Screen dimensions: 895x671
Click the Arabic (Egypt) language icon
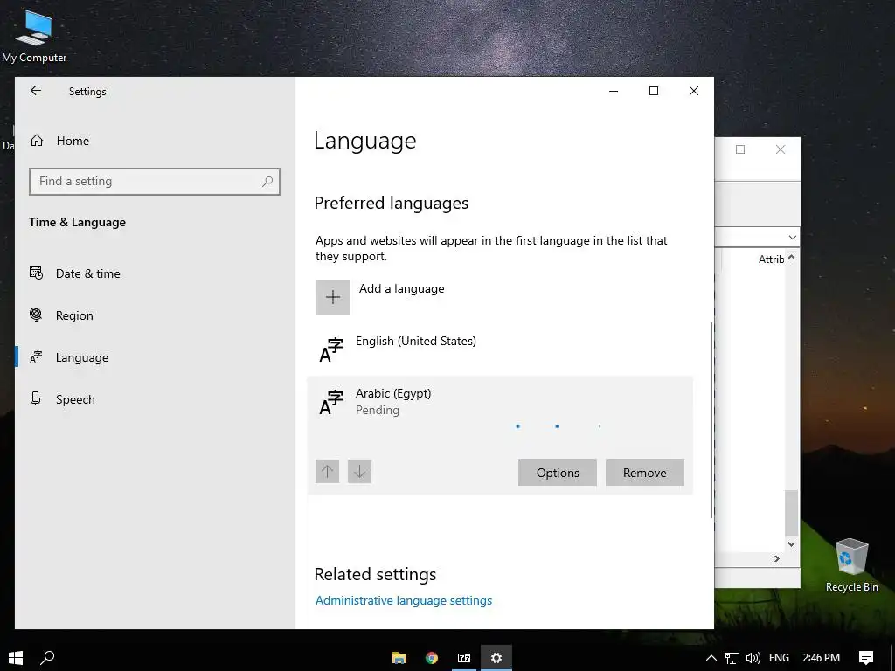tap(331, 402)
